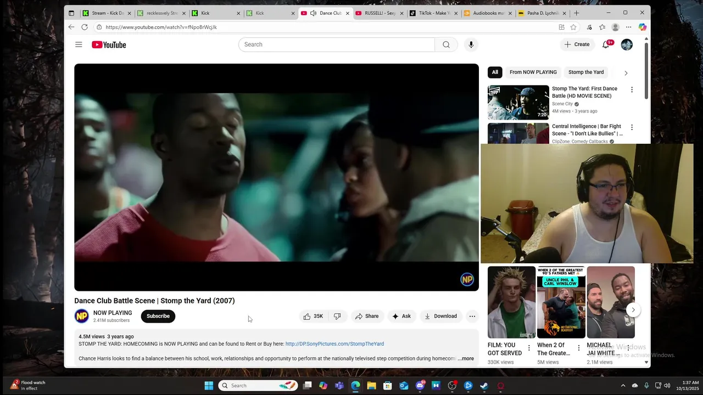Click the search magnifier button on YouTube
The width and height of the screenshot is (703, 395).
click(446, 44)
